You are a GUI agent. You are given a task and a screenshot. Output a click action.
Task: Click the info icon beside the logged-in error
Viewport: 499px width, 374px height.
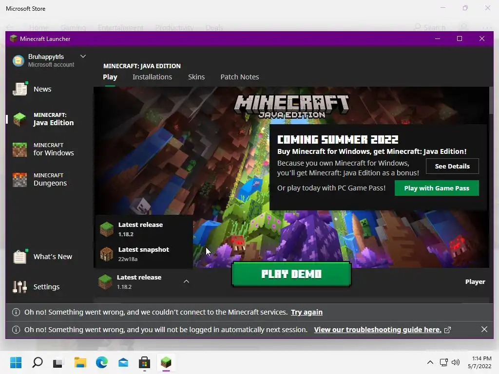click(x=16, y=330)
